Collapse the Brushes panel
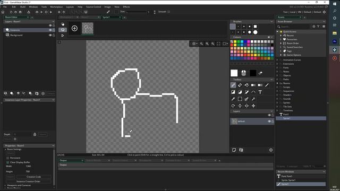 [271, 21]
